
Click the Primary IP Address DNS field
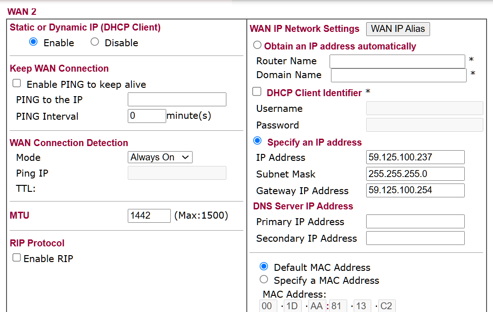415,221
